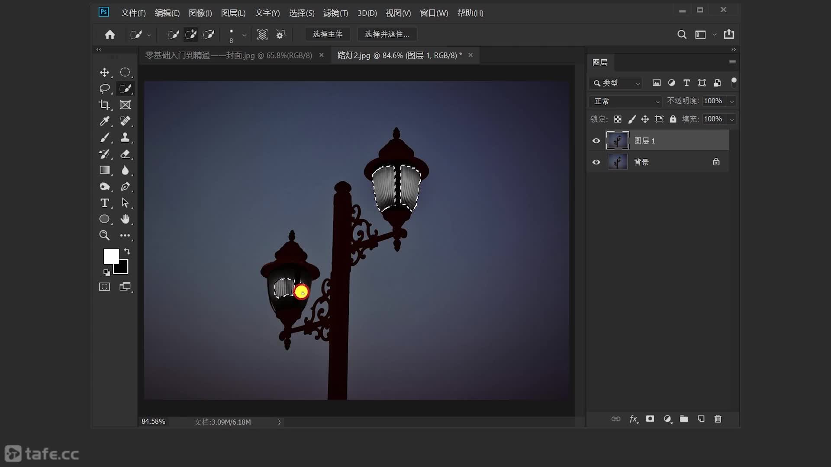
Task: Switch to the 零基础入门到精通 封面.jpg tab
Action: tap(229, 55)
